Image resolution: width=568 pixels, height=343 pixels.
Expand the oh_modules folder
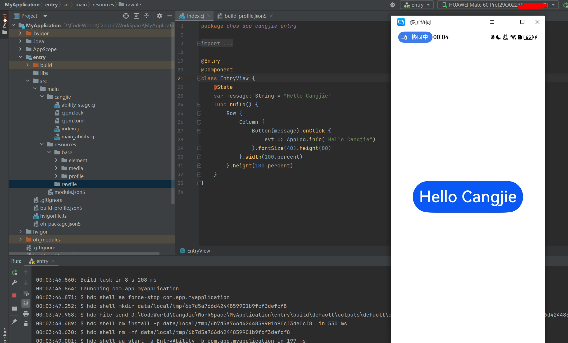point(20,240)
